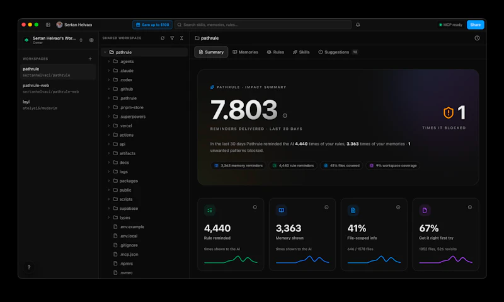Open info icon on File-scoped info card
The width and height of the screenshot is (504, 302).
point(398,207)
